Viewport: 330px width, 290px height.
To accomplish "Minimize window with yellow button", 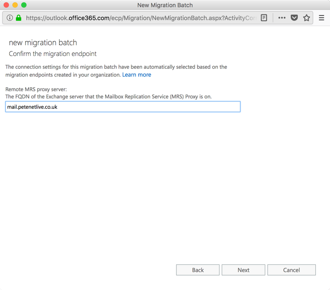I will pos(15,5).
